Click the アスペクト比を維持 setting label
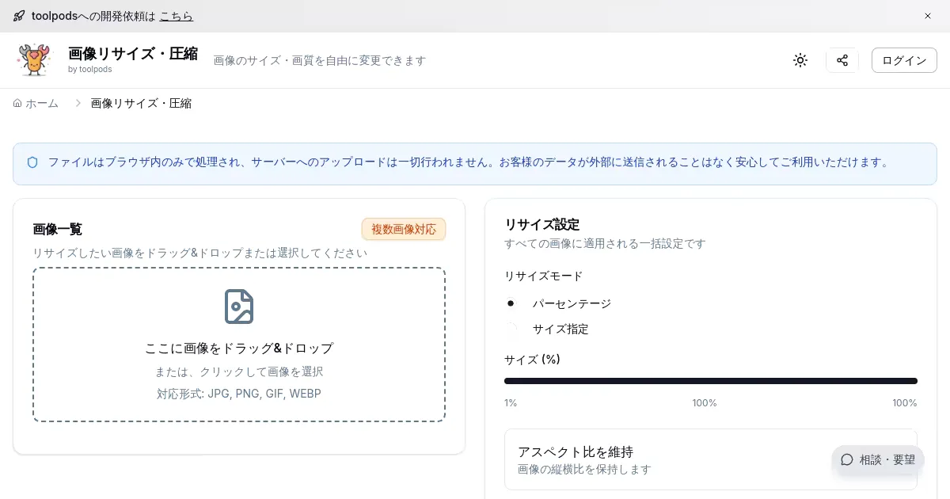The width and height of the screenshot is (950, 499). coord(576,451)
